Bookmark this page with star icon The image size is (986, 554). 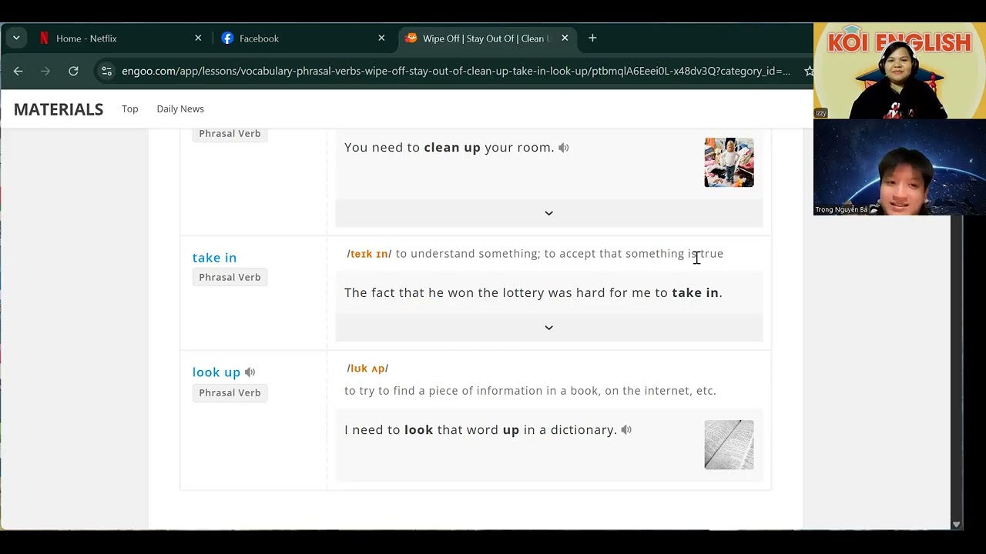[x=808, y=71]
